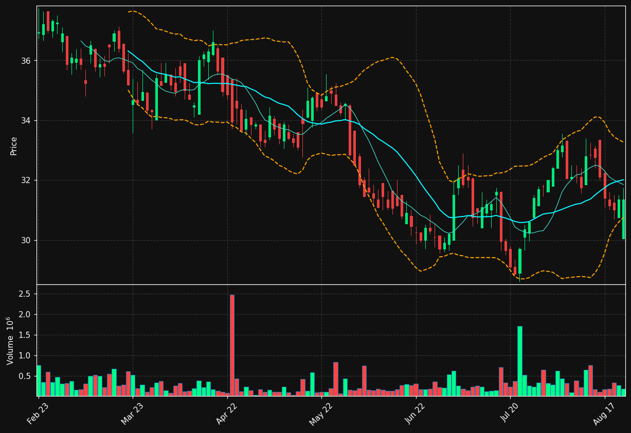631x433 pixels.
Task: Click the 30 price tick label
Action: (x=26, y=240)
